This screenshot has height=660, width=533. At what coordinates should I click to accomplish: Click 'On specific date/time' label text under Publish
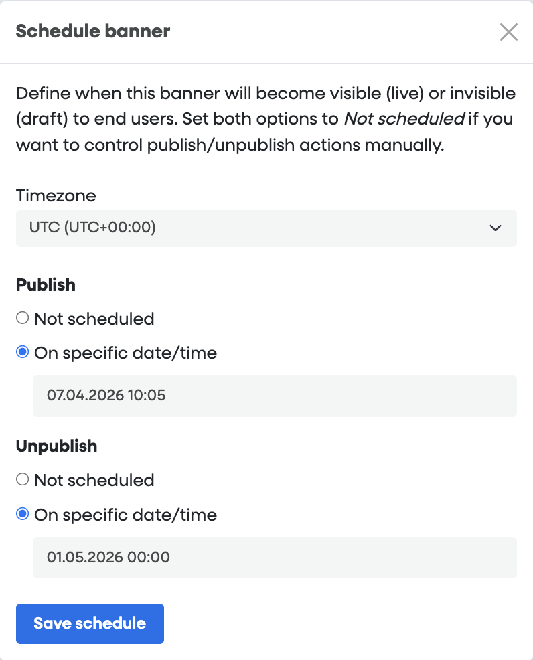coord(126,353)
